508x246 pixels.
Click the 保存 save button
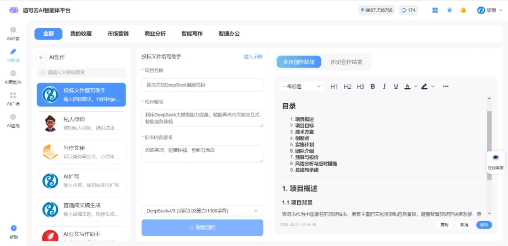tap(484, 225)
